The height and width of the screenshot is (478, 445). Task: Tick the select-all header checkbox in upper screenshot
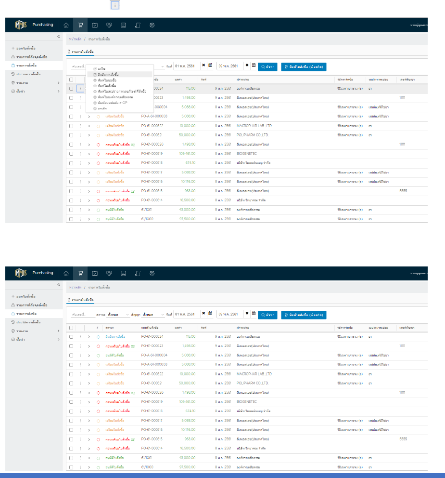(x=71, y=80)
